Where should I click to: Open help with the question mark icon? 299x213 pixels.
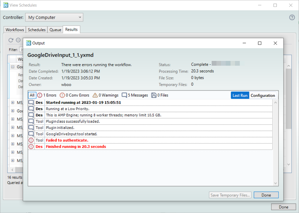click(x=292, y=17)
